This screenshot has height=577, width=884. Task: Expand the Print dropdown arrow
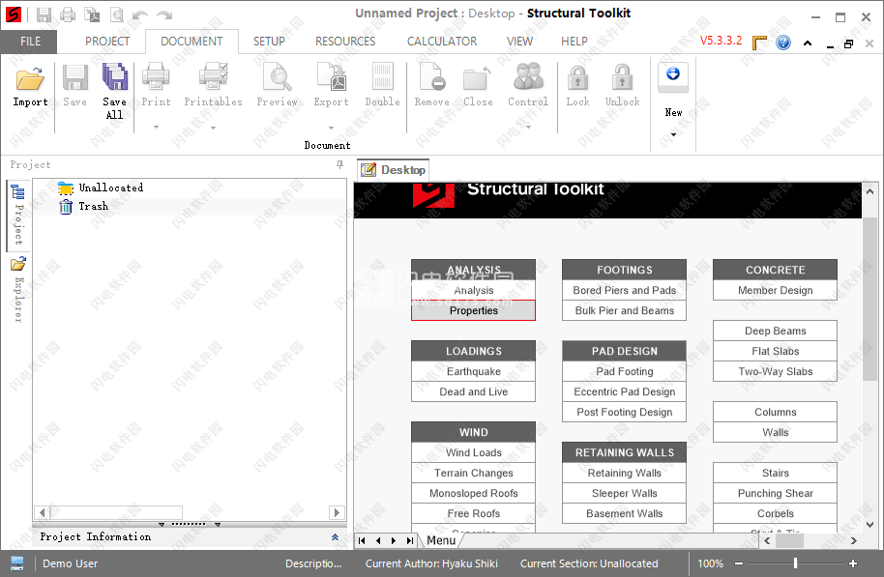(156, 127)
